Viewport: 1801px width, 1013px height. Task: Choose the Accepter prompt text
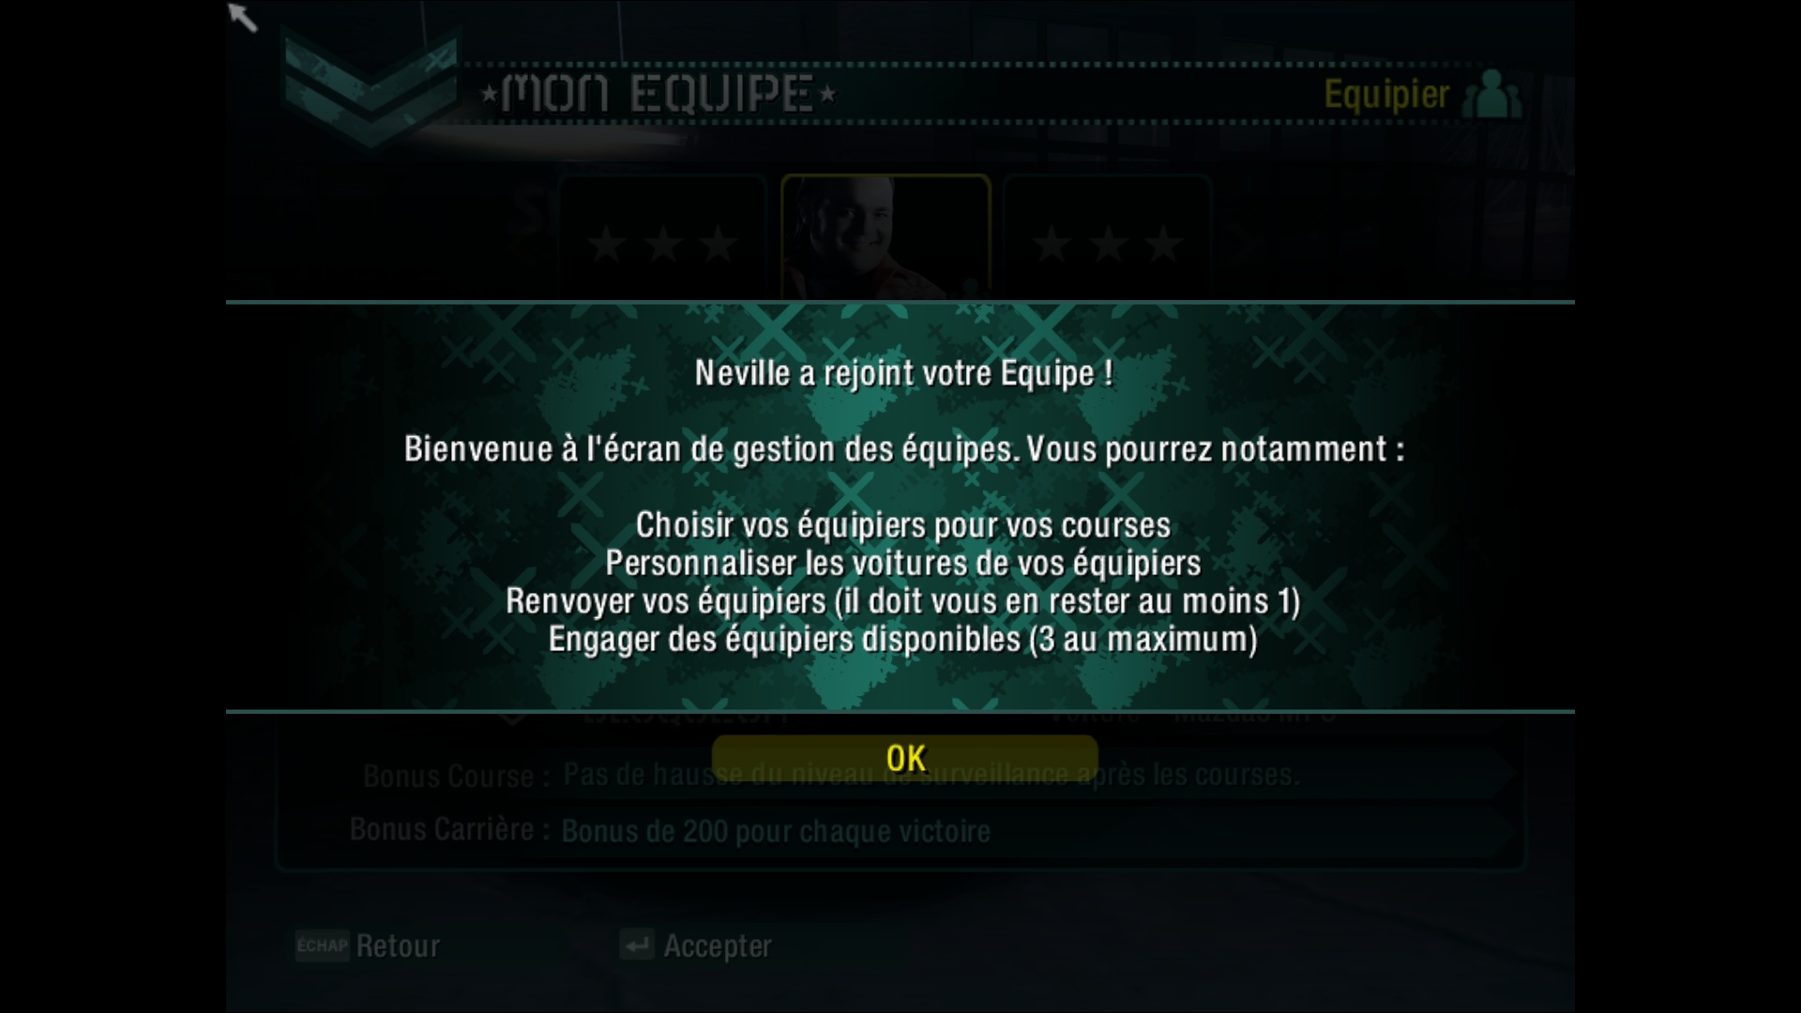(718, 946)
